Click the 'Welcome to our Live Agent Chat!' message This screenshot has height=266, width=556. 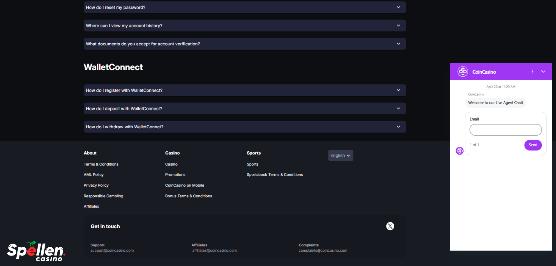[495, 103]
